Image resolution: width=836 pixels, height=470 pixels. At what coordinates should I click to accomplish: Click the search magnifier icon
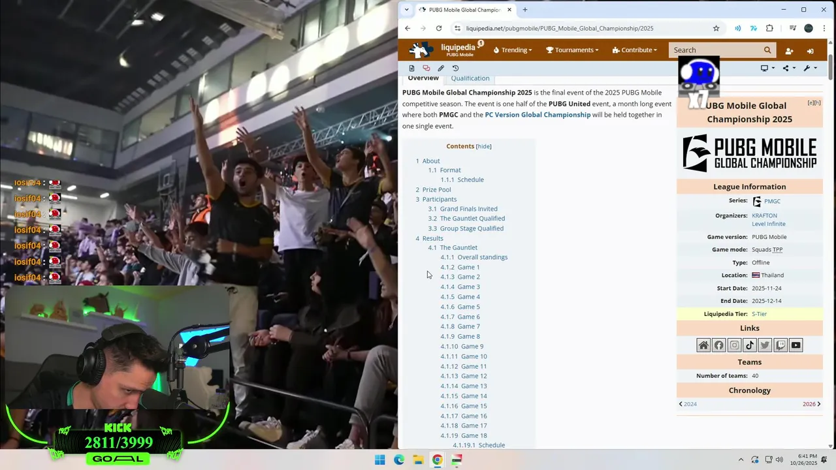[x=767, y=50]
